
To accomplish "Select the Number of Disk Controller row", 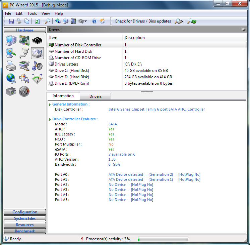I will pyautogui.click(x=147, y=45).
